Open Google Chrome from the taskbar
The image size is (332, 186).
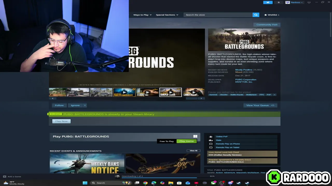[145, 183]
